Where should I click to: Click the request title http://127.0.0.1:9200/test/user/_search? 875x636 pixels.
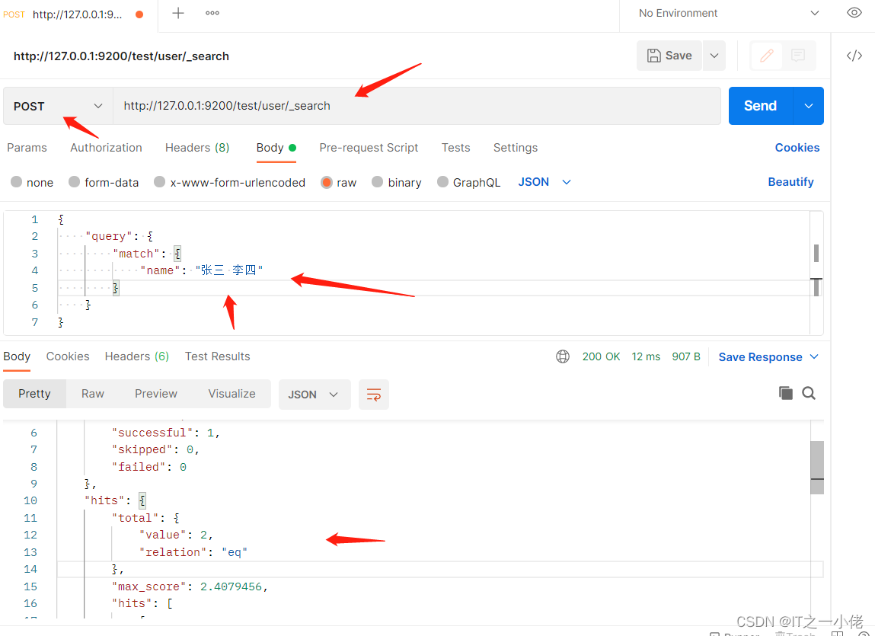tap(121, 56)
